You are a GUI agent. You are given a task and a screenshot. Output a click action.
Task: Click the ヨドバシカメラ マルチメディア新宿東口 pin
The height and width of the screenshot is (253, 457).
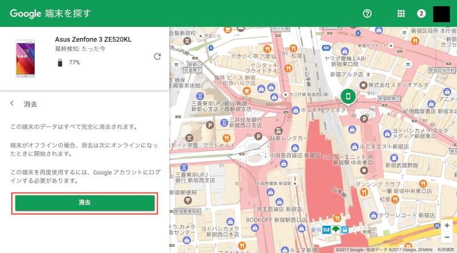point(387,133)
